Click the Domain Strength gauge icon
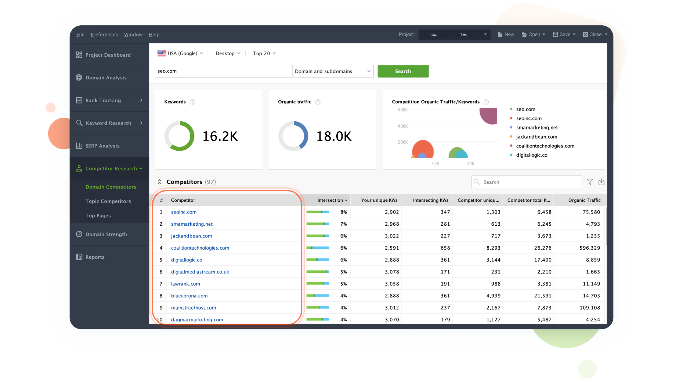The height and width of the screenshot is (390, 683). click(79, 234)
